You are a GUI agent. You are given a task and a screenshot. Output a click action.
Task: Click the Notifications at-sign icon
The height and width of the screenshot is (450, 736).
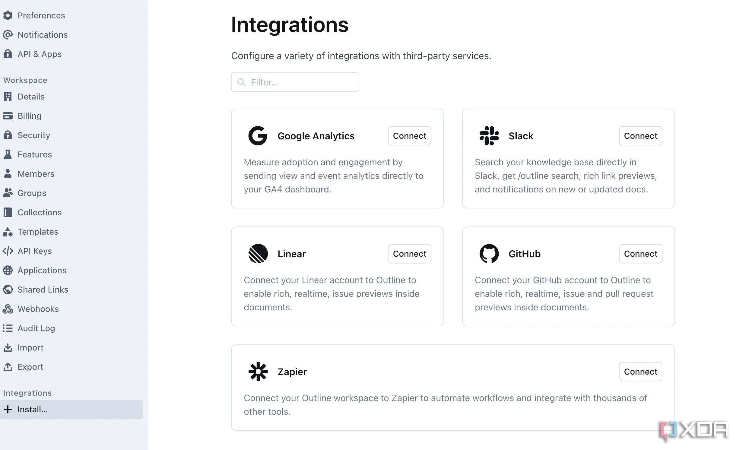(x=8, y=35)
